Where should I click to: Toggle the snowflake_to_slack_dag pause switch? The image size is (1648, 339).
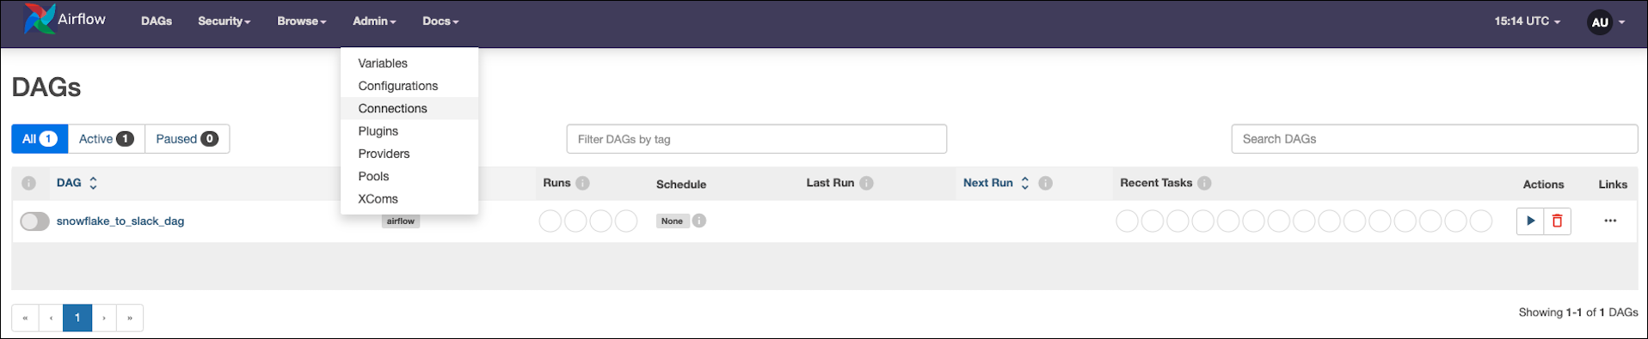click(34, 221)
